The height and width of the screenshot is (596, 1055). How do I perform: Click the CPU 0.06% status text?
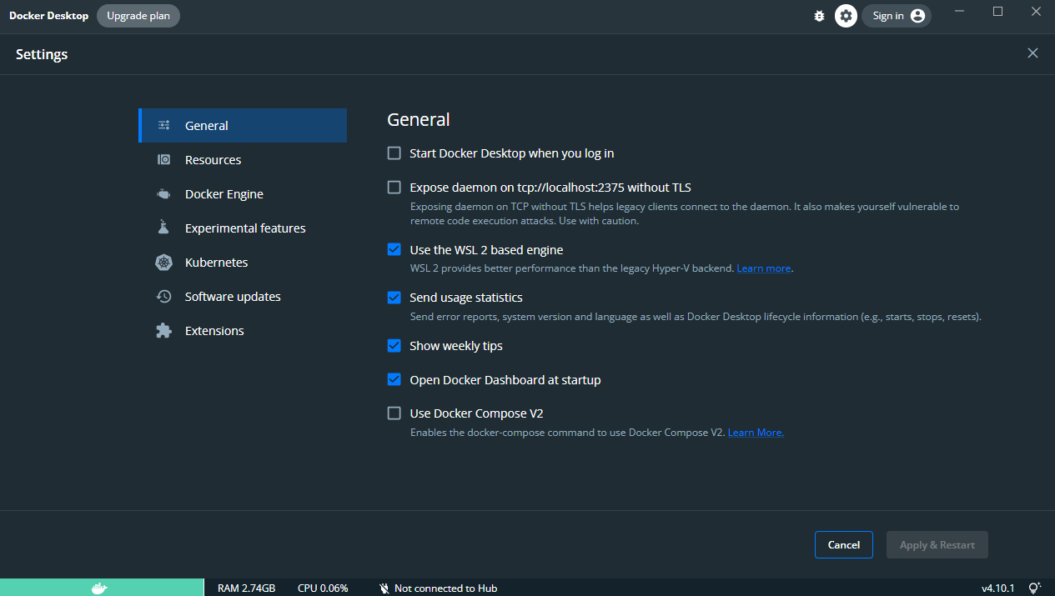323,588
